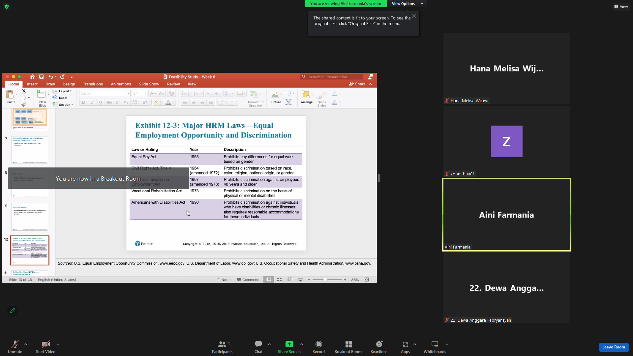
Task: Toggle Strikethrough formatting in the ribbon
Action: [109, 103]
